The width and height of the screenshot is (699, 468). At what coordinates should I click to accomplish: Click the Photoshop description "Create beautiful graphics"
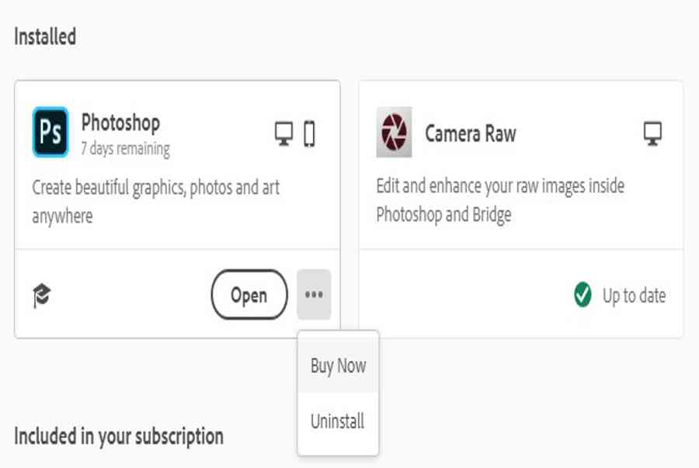click(155, 201)
